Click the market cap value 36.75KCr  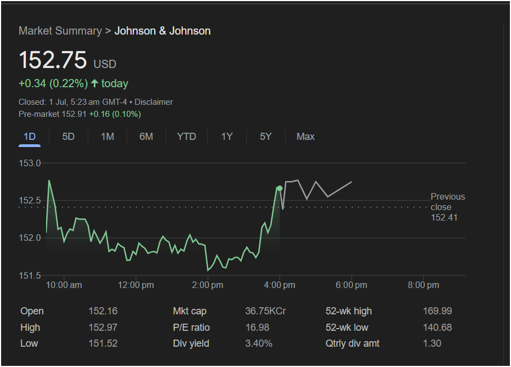(x=265, y=311)
